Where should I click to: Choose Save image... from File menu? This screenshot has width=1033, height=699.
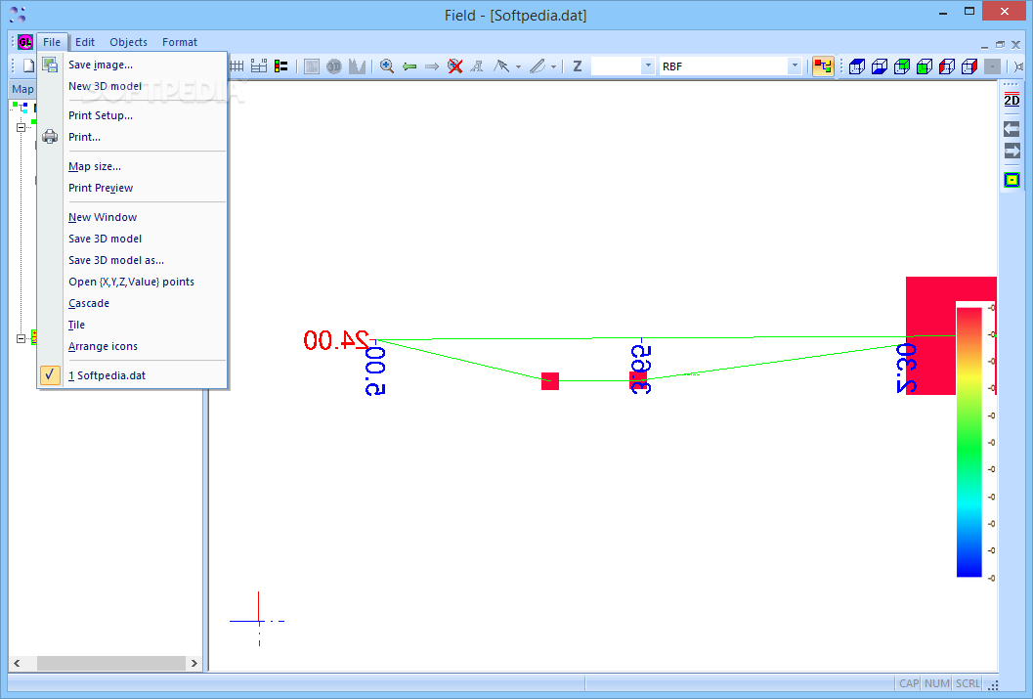(132, 65)
